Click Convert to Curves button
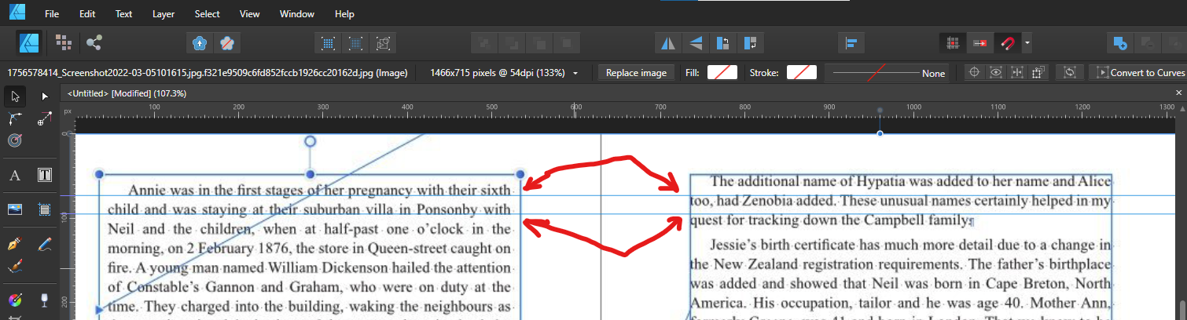Image resolution: width=1187 pixels, height=320 pixels. pyautogui.click(x=1138, y=73)
